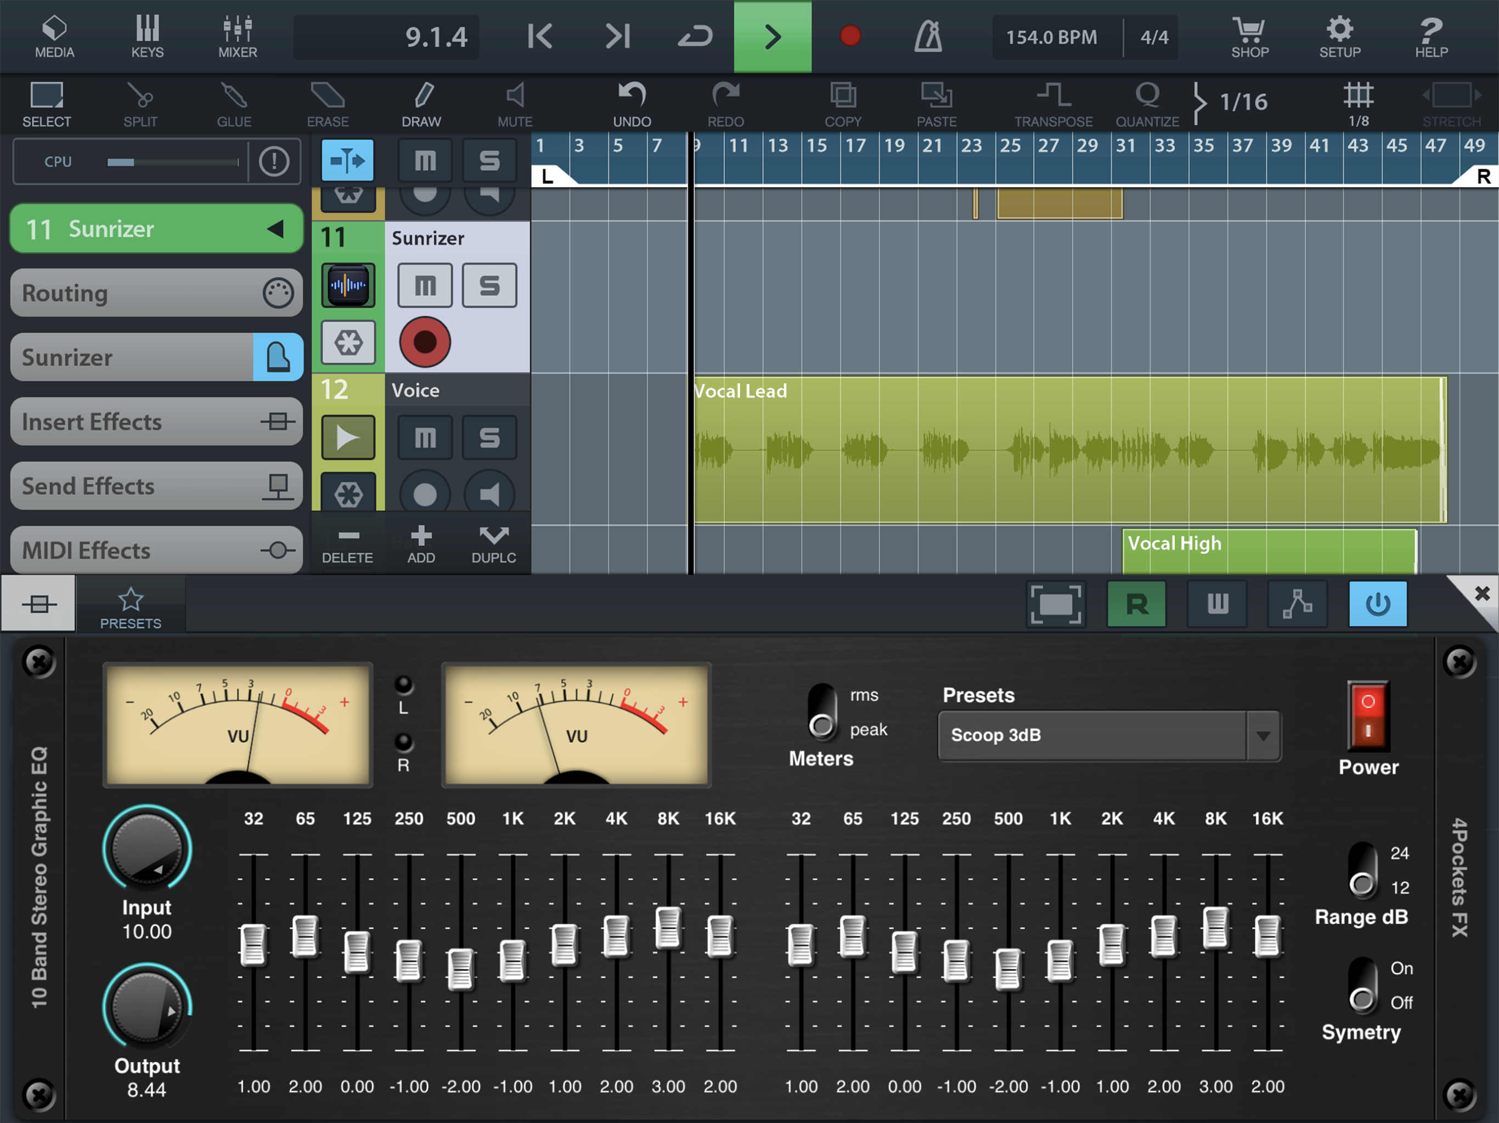Open the automation curve icon in the effect bar
The image size is (1499, 1123).
(x=1297, y=604)
